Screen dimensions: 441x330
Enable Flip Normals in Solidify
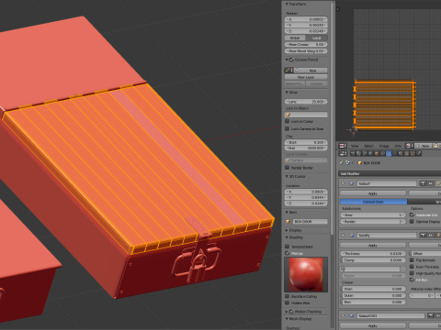pyautogui.click(x=412, y=260)
